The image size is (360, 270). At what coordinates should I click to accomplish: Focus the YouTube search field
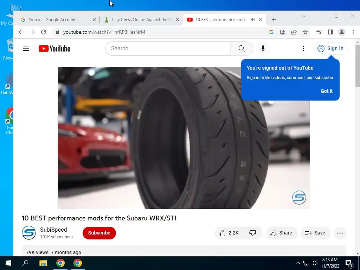[168, 49]
